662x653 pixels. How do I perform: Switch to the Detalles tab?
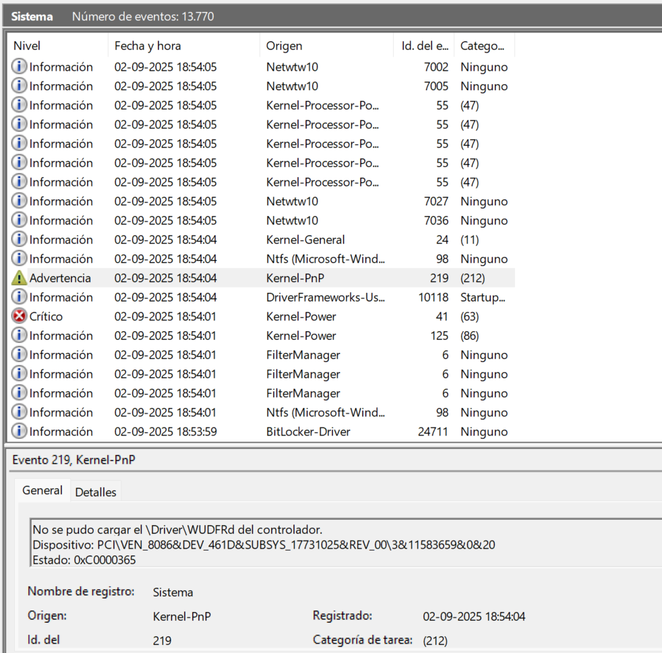click(96, 491)
